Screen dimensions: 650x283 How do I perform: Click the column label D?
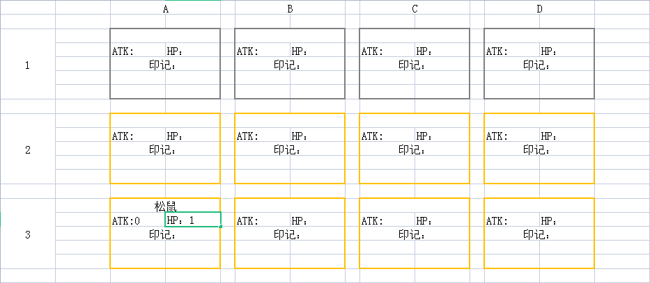tap(539, 9)
